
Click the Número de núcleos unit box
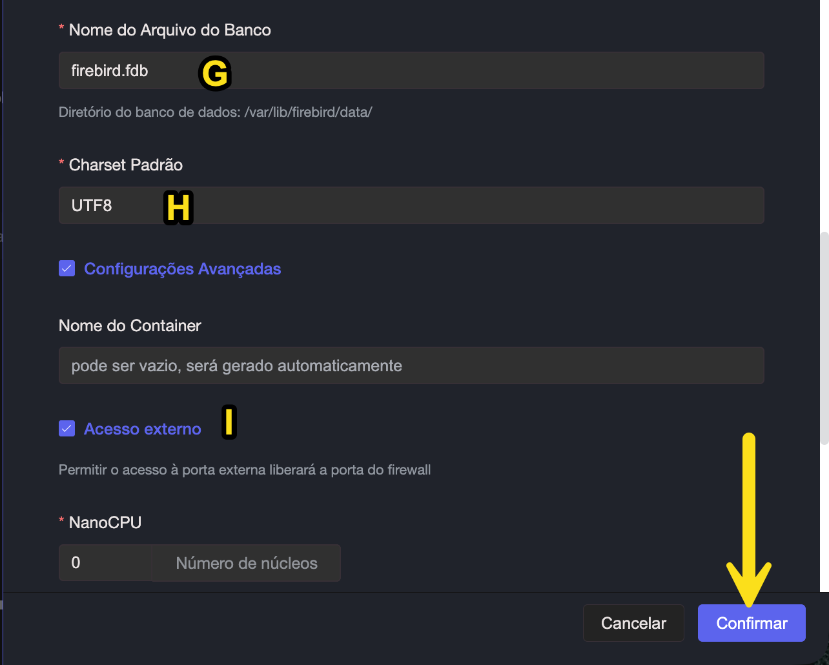coord(246,563)
